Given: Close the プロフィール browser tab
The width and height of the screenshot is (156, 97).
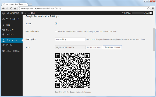Looking at the screenshot, I should (26, 4).
